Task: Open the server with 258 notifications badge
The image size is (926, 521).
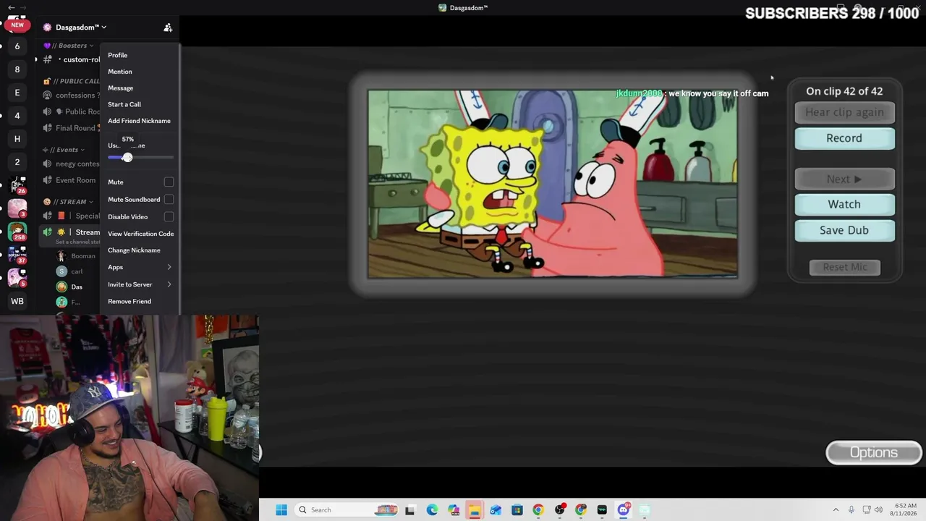Action: (x=17, y=232)
